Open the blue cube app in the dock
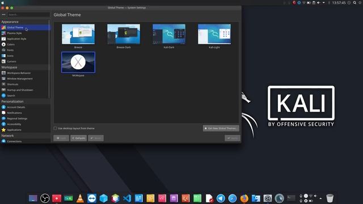 pos(103,198)
